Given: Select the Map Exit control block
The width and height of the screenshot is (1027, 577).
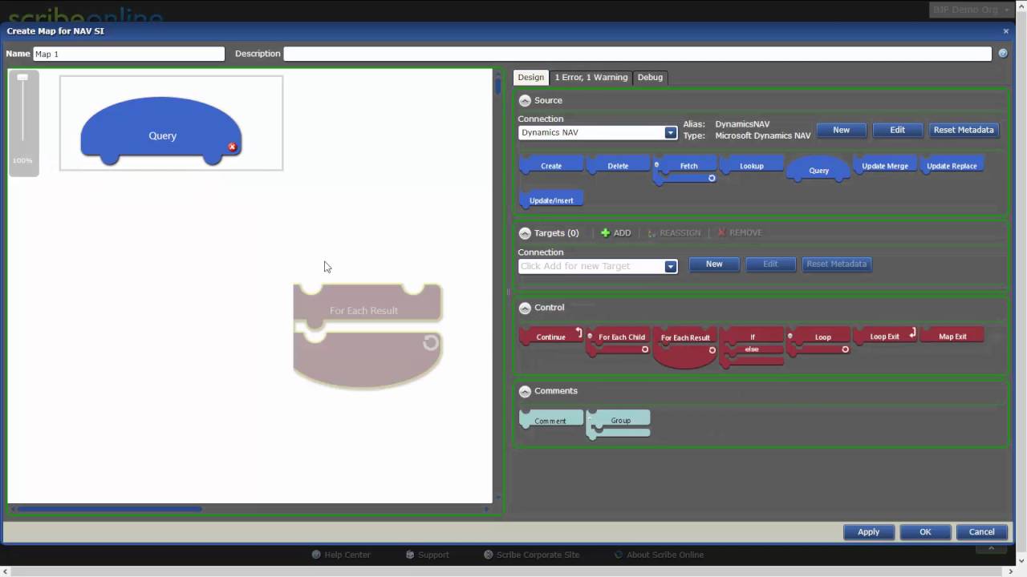Looking at the screenshot, I should [x=952, y=336].
